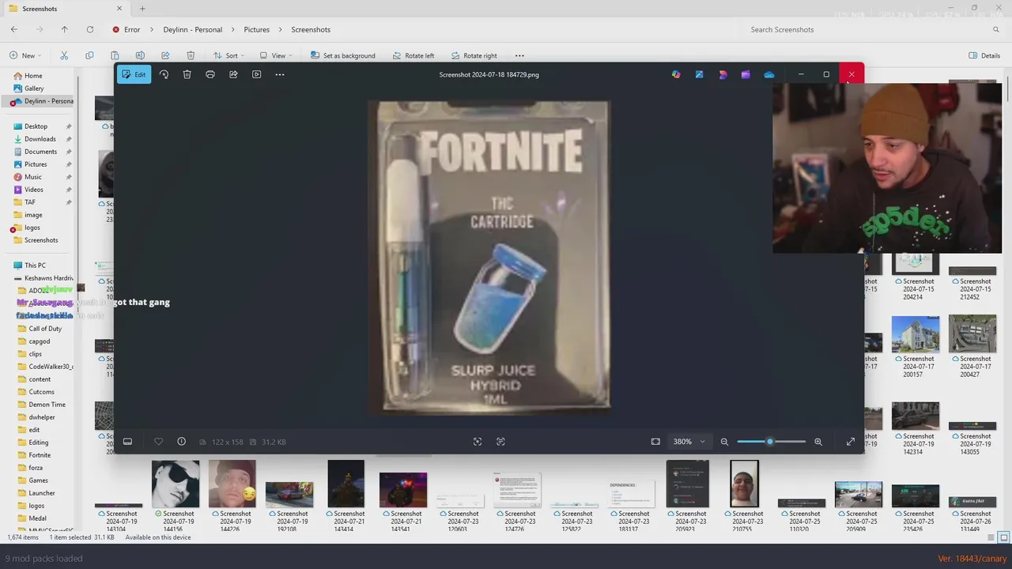Viewport: 1012px width, 569px height.
Task: Select Screenshot 2024-07-19 144156 sunglasses thumbnail
Action: click(176, 484)
